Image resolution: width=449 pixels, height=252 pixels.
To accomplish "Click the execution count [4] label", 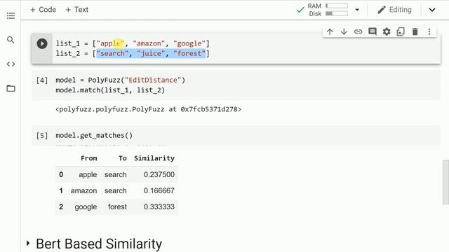I will 42,80.
